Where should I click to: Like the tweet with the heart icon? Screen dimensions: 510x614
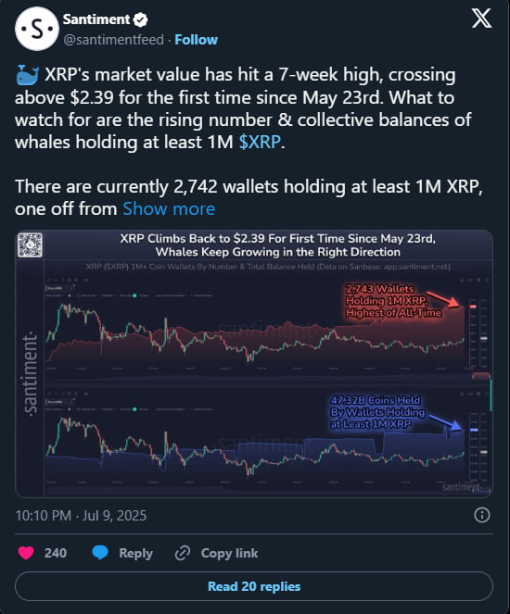(26, 553)
